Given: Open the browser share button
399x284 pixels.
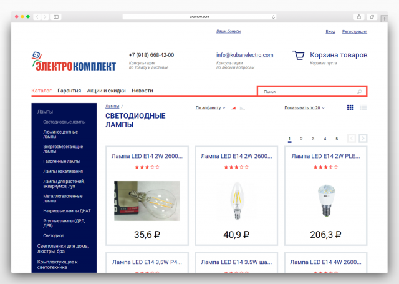Looking at the screenshot, I should tap(359, 17).
